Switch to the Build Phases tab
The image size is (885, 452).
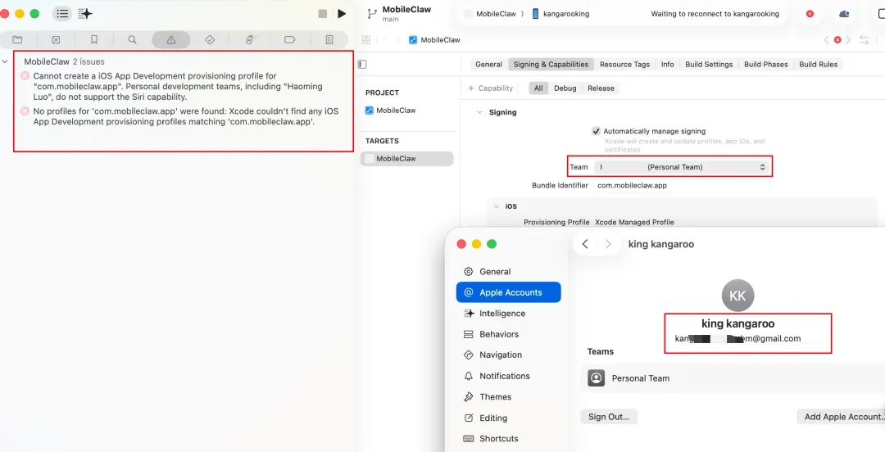pos(766,65)
